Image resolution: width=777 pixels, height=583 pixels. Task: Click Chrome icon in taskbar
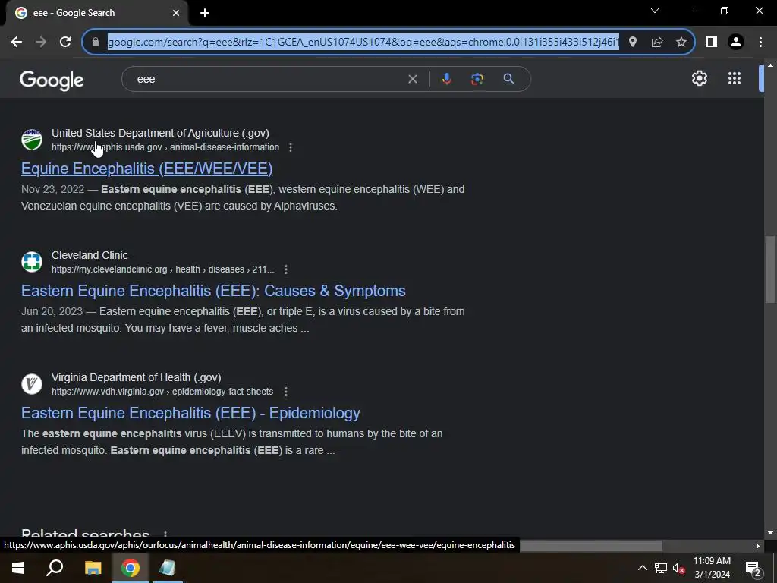pyautogui.click(x=130, y=568)
